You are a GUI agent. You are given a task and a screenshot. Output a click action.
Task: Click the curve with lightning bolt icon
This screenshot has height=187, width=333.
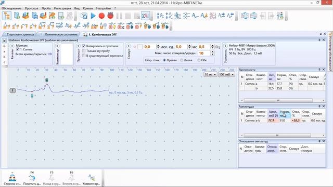(204, 16)
